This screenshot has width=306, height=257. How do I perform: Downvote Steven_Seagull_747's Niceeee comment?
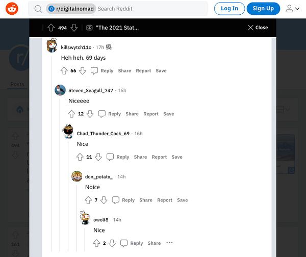click(x=90, y=114)
